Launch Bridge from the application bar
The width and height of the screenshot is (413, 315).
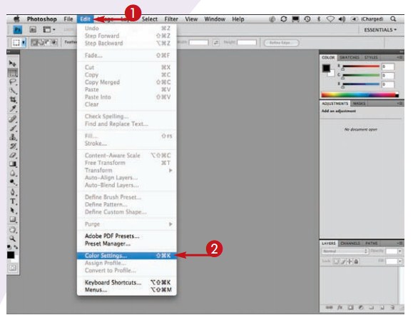(x=33, y=30)
